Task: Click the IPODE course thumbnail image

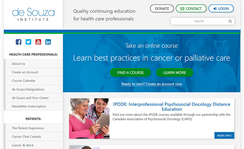Action: pos(89,118)
